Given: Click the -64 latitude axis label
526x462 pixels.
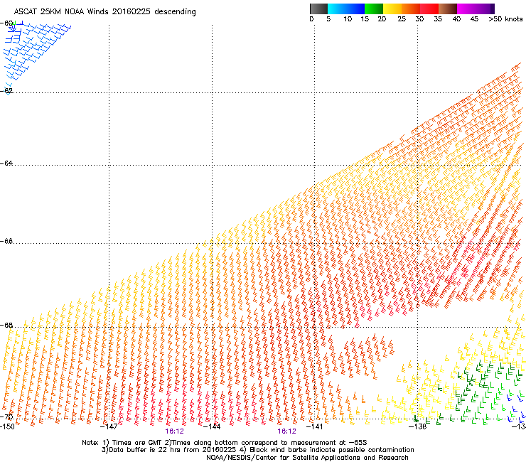Looking at the screenshot, I should tap(6, 163).
